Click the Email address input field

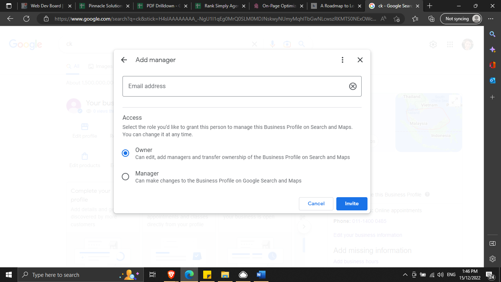(235, 86)
